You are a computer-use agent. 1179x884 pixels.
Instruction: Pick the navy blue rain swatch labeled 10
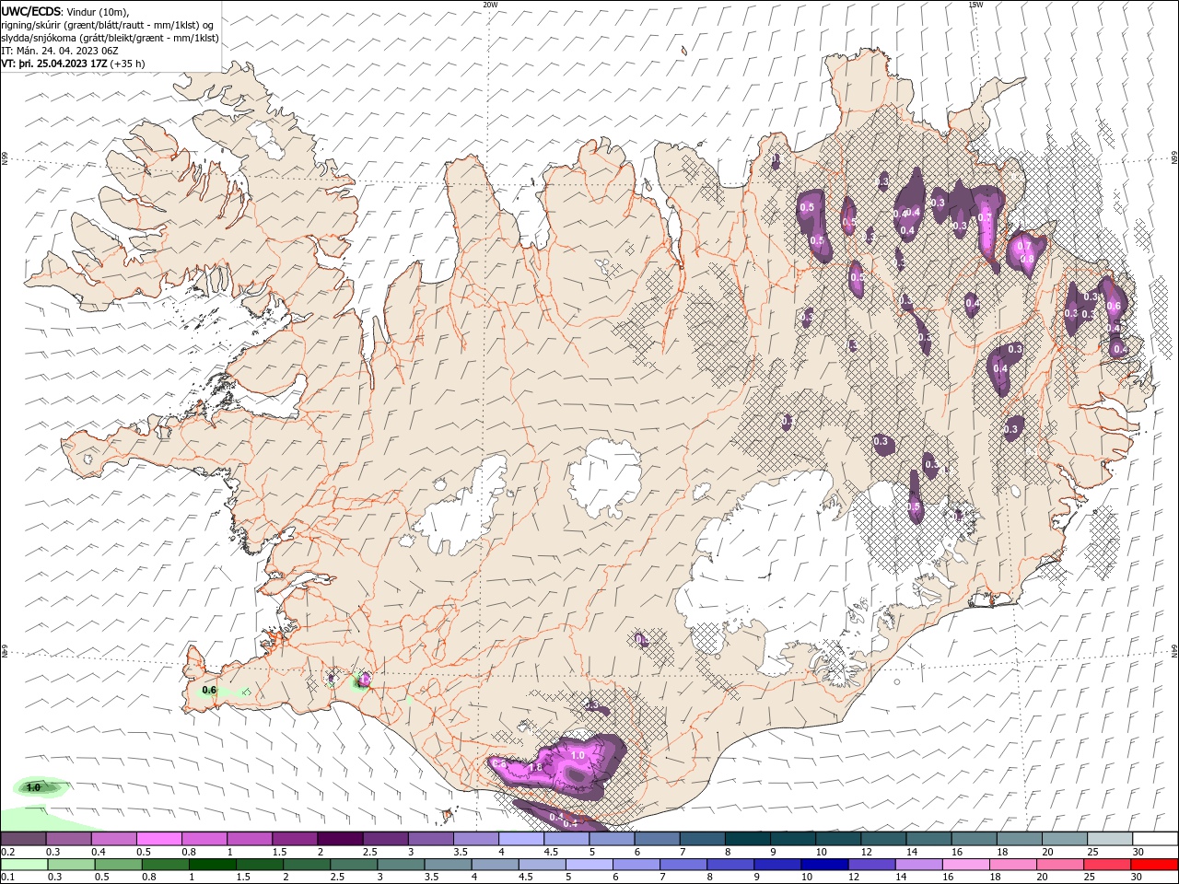pos(823,865)
